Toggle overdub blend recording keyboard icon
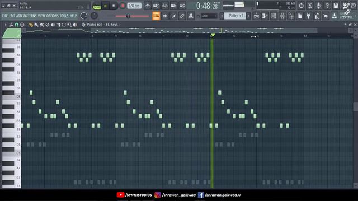358x201 pixels. tap(173, 6)
